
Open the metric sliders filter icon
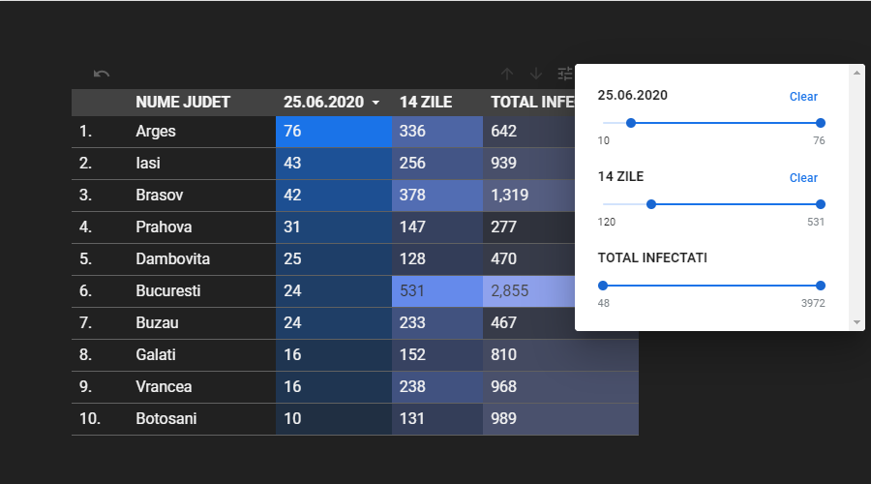(x=565, y=74)
